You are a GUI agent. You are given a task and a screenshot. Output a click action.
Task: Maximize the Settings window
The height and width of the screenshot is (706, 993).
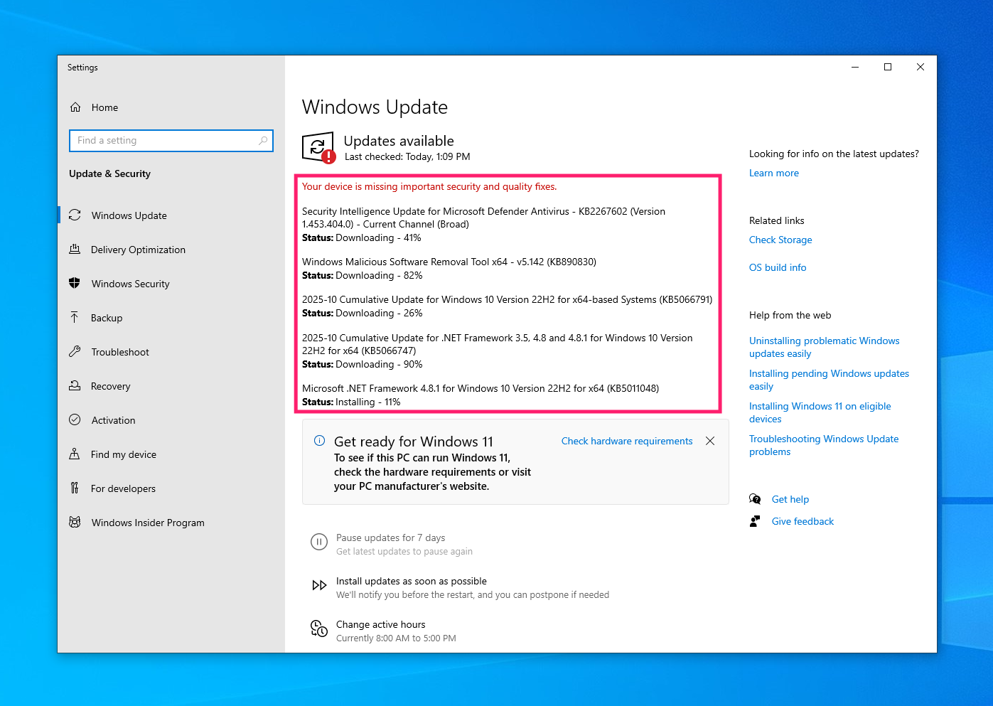tap(888, 67)
